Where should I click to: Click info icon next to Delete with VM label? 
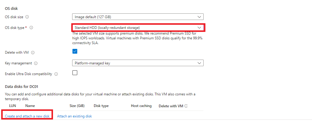(33, 53)
